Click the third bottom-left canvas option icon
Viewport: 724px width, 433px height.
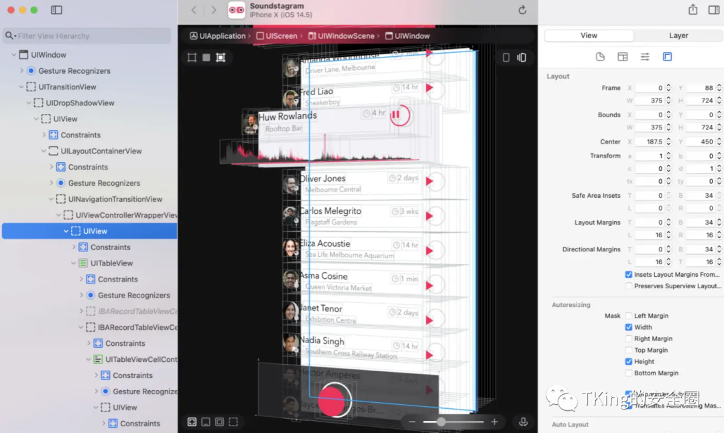tap(219, 422)
